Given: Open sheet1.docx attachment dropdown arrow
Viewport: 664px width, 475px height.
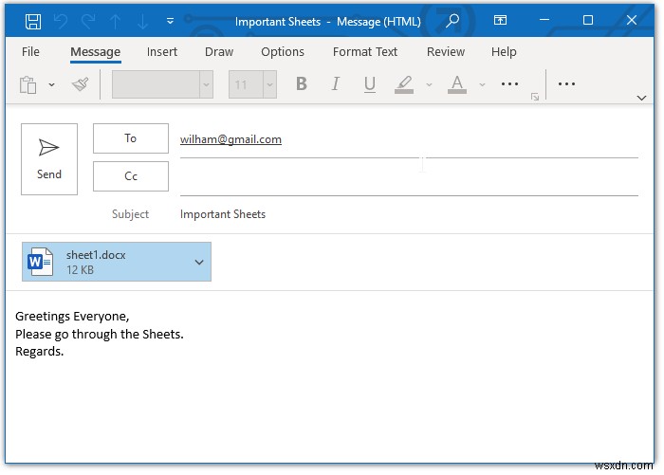Looking at the screenshot, I should 199,262.
